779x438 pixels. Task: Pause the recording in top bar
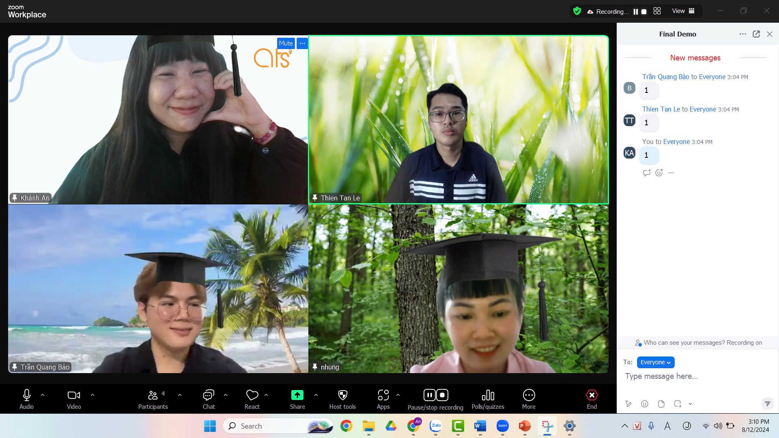coord(635,12)
